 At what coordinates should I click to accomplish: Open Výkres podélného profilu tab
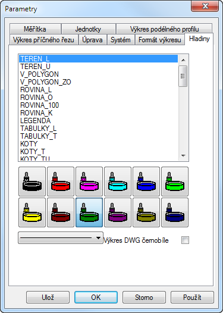pyautogui.click(x=164, y=29)
